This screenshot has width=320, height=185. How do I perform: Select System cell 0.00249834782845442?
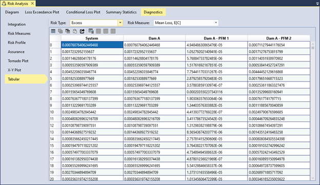point(92,112)
